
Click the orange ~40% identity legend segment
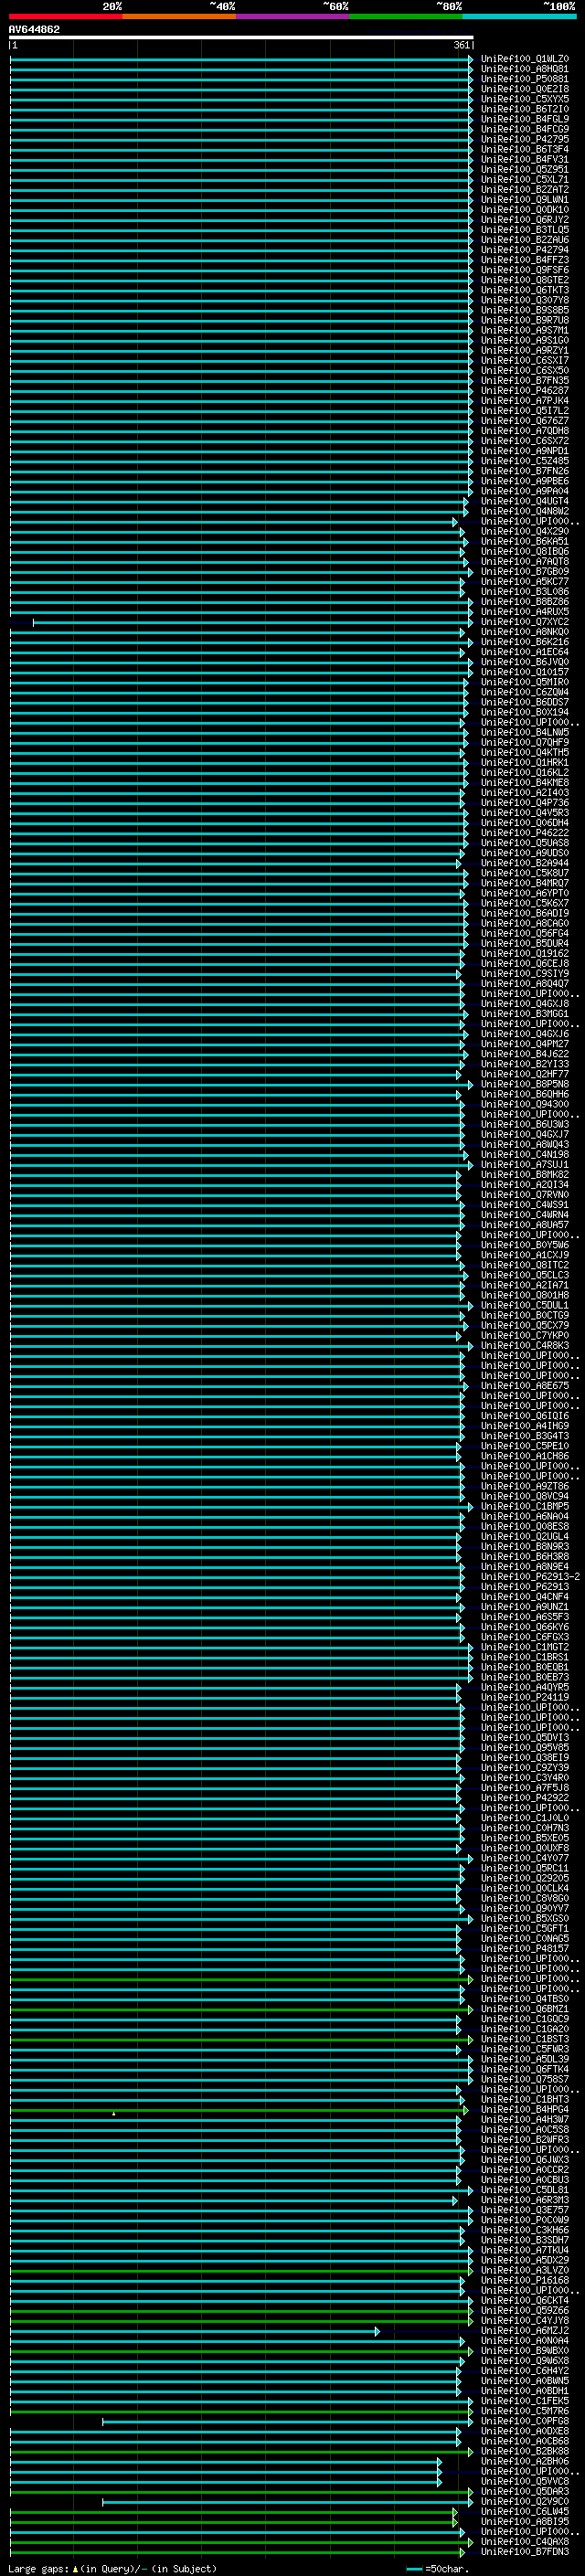coord(179,16)
